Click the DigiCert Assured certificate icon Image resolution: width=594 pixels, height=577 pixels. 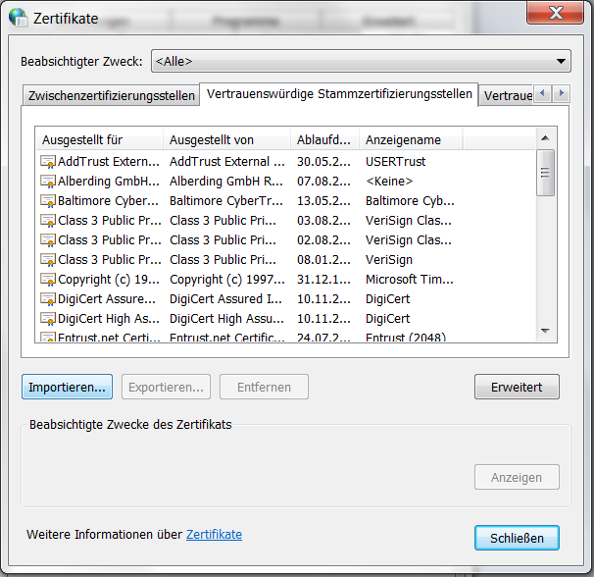point(48,298)
